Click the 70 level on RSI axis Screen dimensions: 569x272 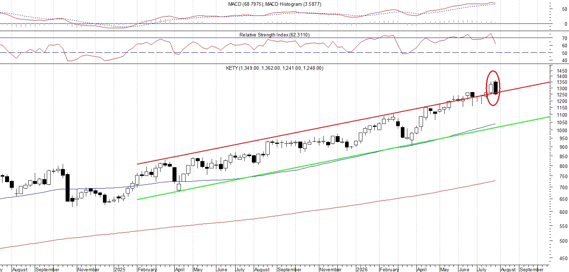pyautogui.click(x=565, y=38)
